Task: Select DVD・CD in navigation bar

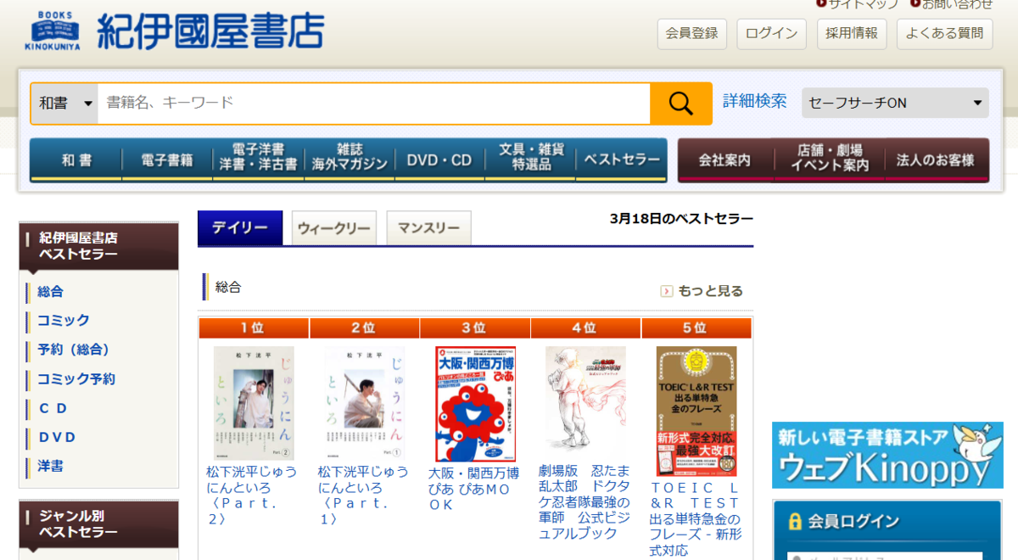Action: (439, 160)
